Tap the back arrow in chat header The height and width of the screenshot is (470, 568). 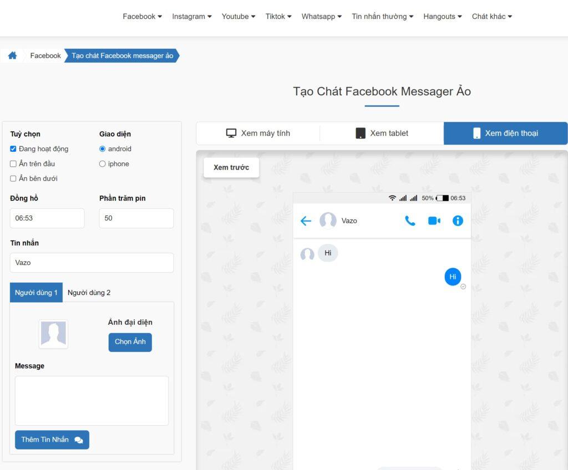[306, 221]
